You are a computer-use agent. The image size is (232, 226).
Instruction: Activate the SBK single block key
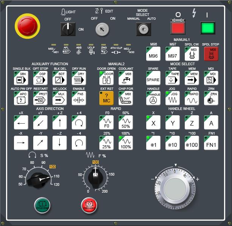pyautogui.click(x=21, y=78)
